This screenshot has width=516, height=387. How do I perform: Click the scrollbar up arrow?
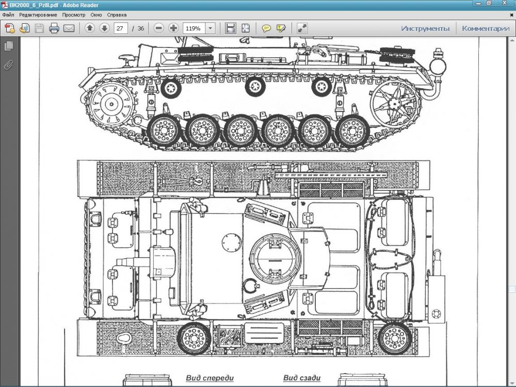(512, 40)
